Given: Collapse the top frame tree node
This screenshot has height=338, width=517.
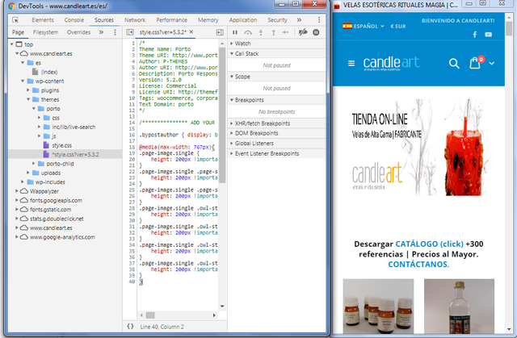Looking at the screenshot, I should [11, 44].
